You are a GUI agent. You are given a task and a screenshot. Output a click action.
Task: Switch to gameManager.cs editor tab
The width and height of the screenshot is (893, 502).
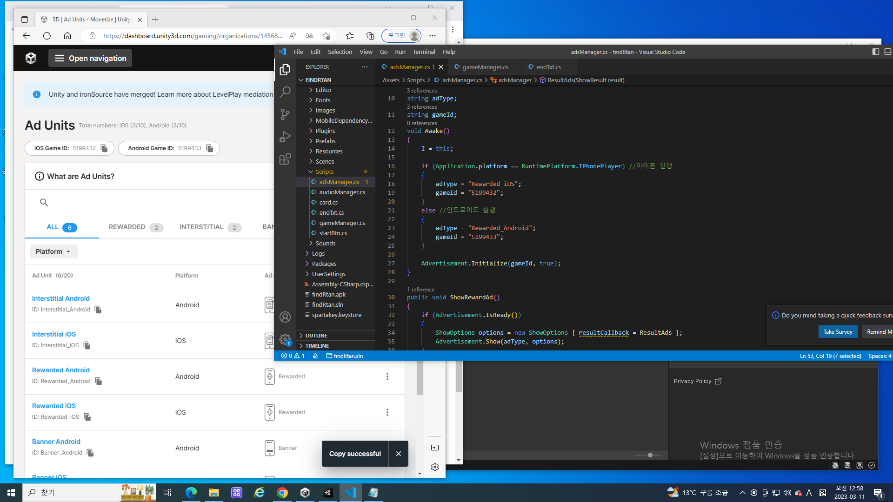[485, 67]
